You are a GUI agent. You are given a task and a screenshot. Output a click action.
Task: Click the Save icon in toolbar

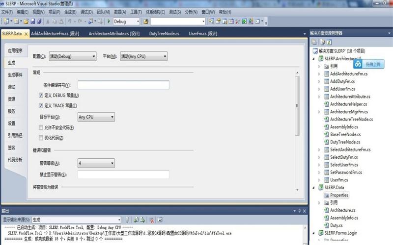(x=32, y=22)
